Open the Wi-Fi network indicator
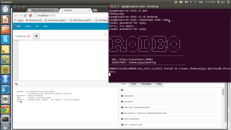This screenshot has width=231, height=130. point(195,2)
